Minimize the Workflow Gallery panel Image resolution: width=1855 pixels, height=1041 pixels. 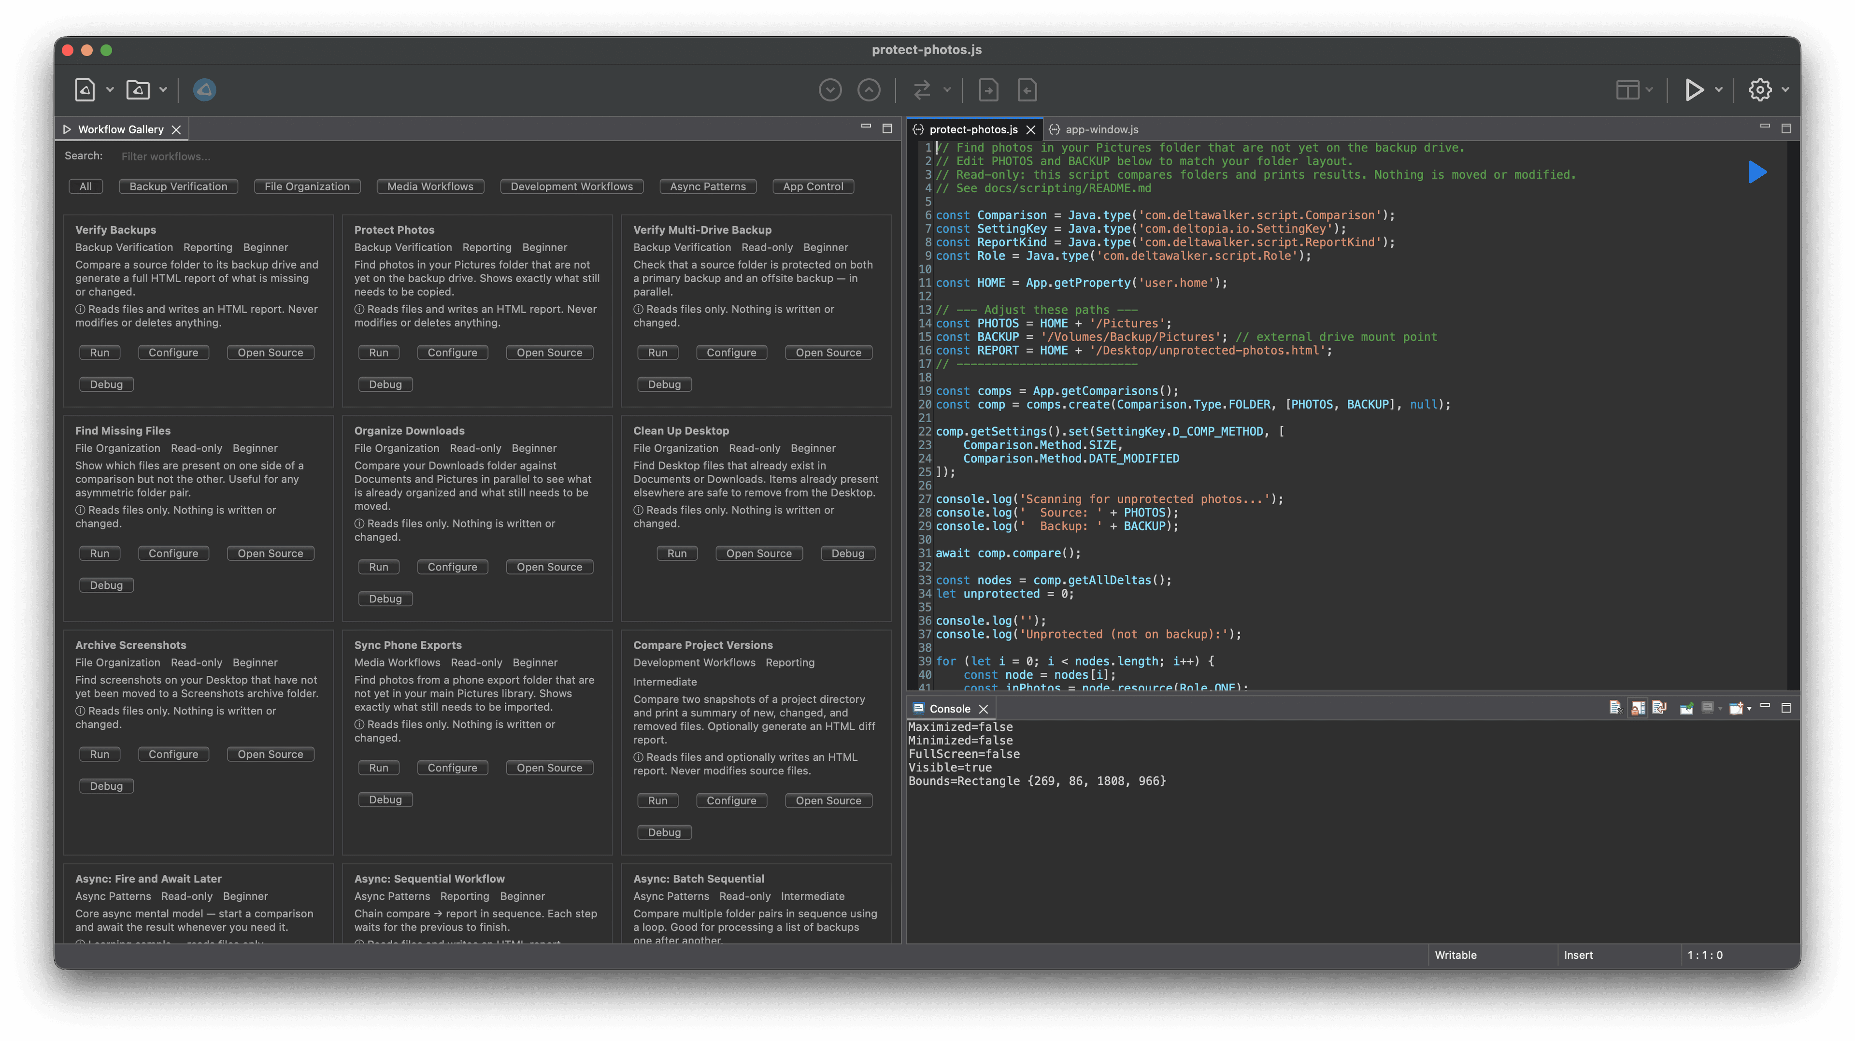(866, 127)
